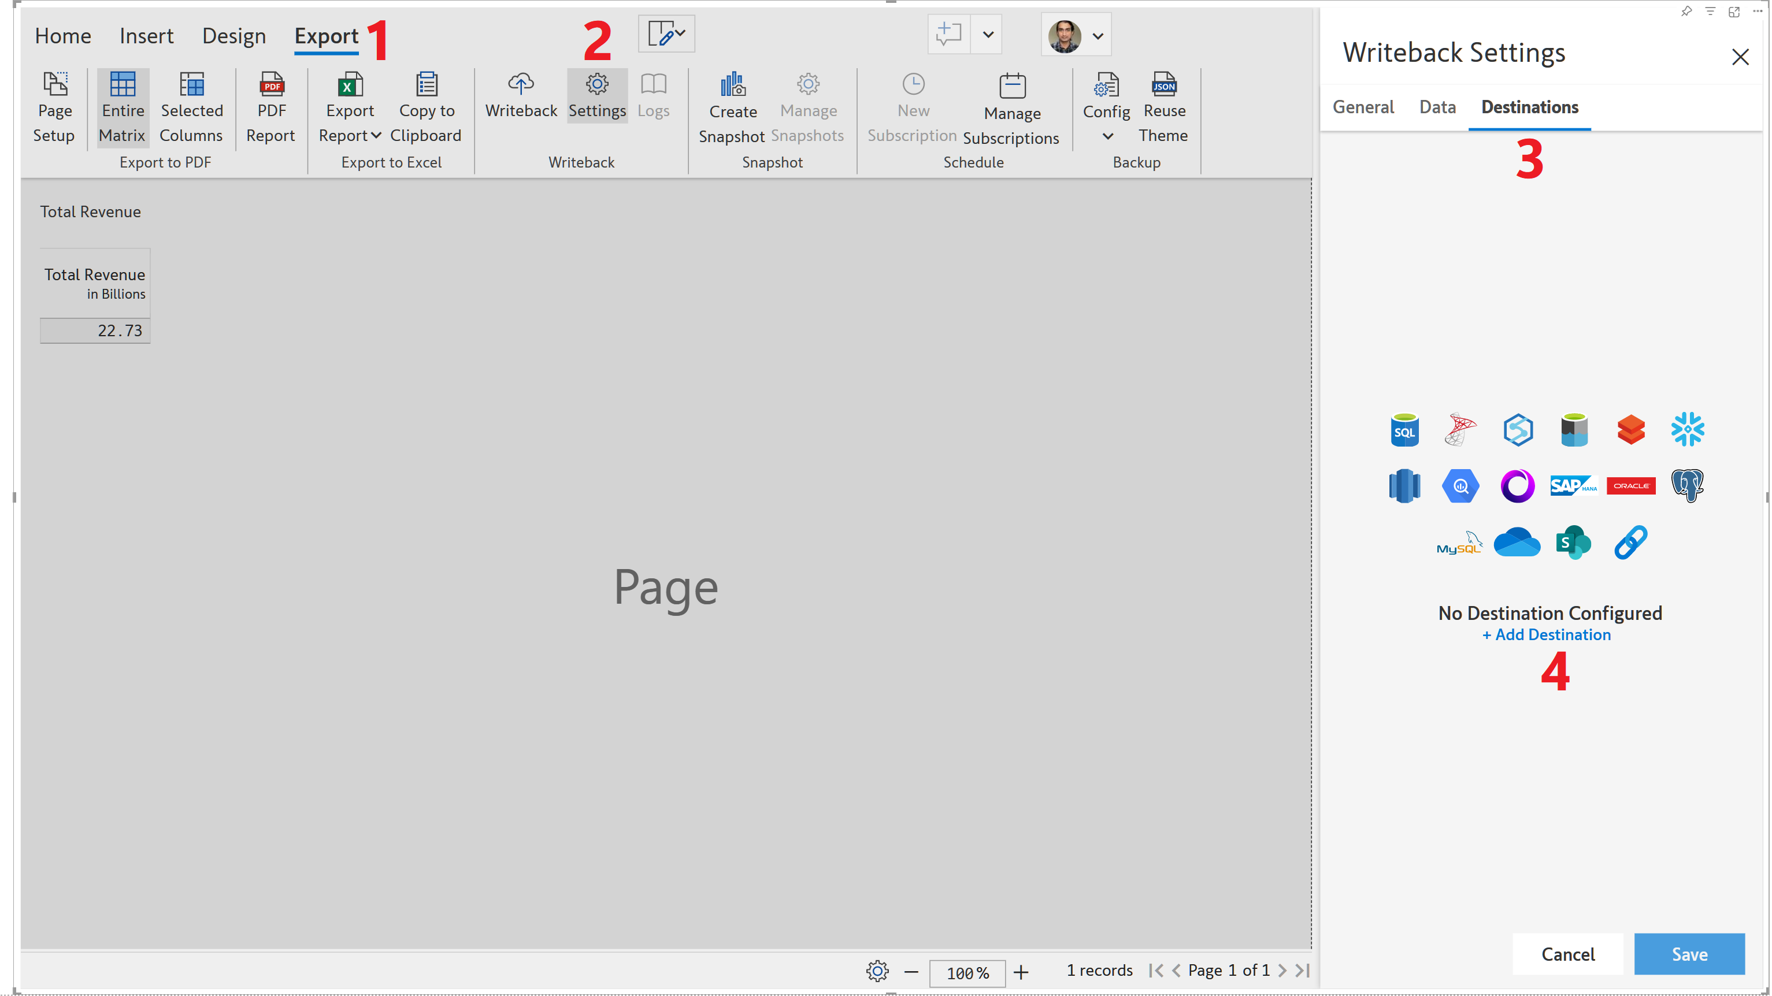The height and width of the screenshot is (996, 1772).
Task: Pick the MySQL destination icon
Action: tap(1459, 544)
